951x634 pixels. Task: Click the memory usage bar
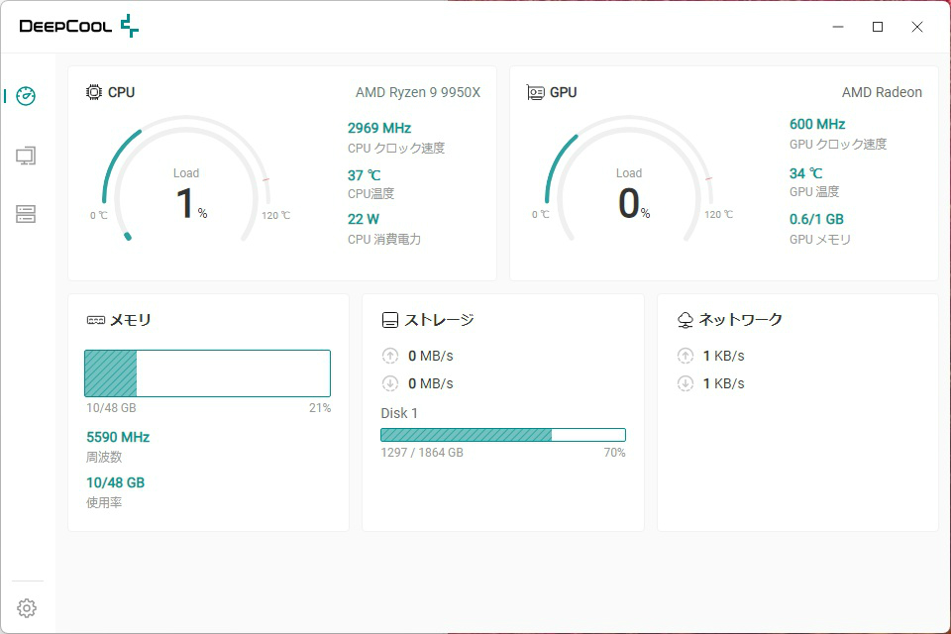coord(207,373)
